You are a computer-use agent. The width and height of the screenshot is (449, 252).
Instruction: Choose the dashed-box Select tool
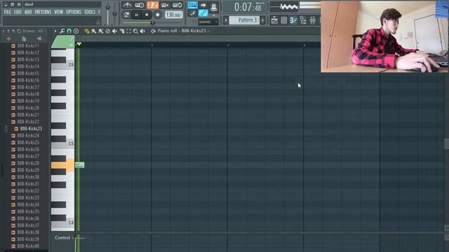tap(128, 31)
